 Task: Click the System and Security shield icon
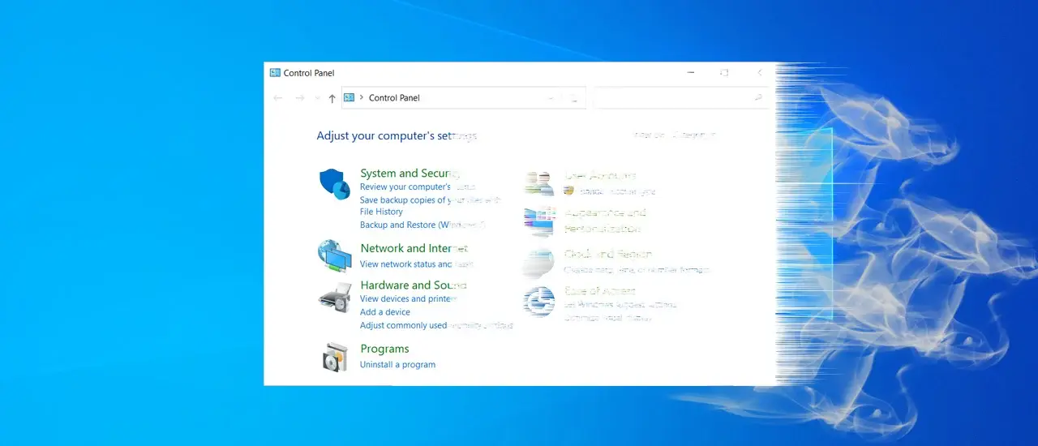coord(333,184)
